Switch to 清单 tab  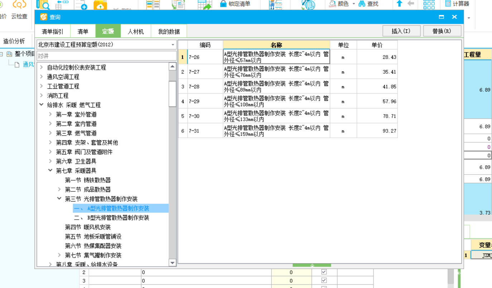[83, 31]
